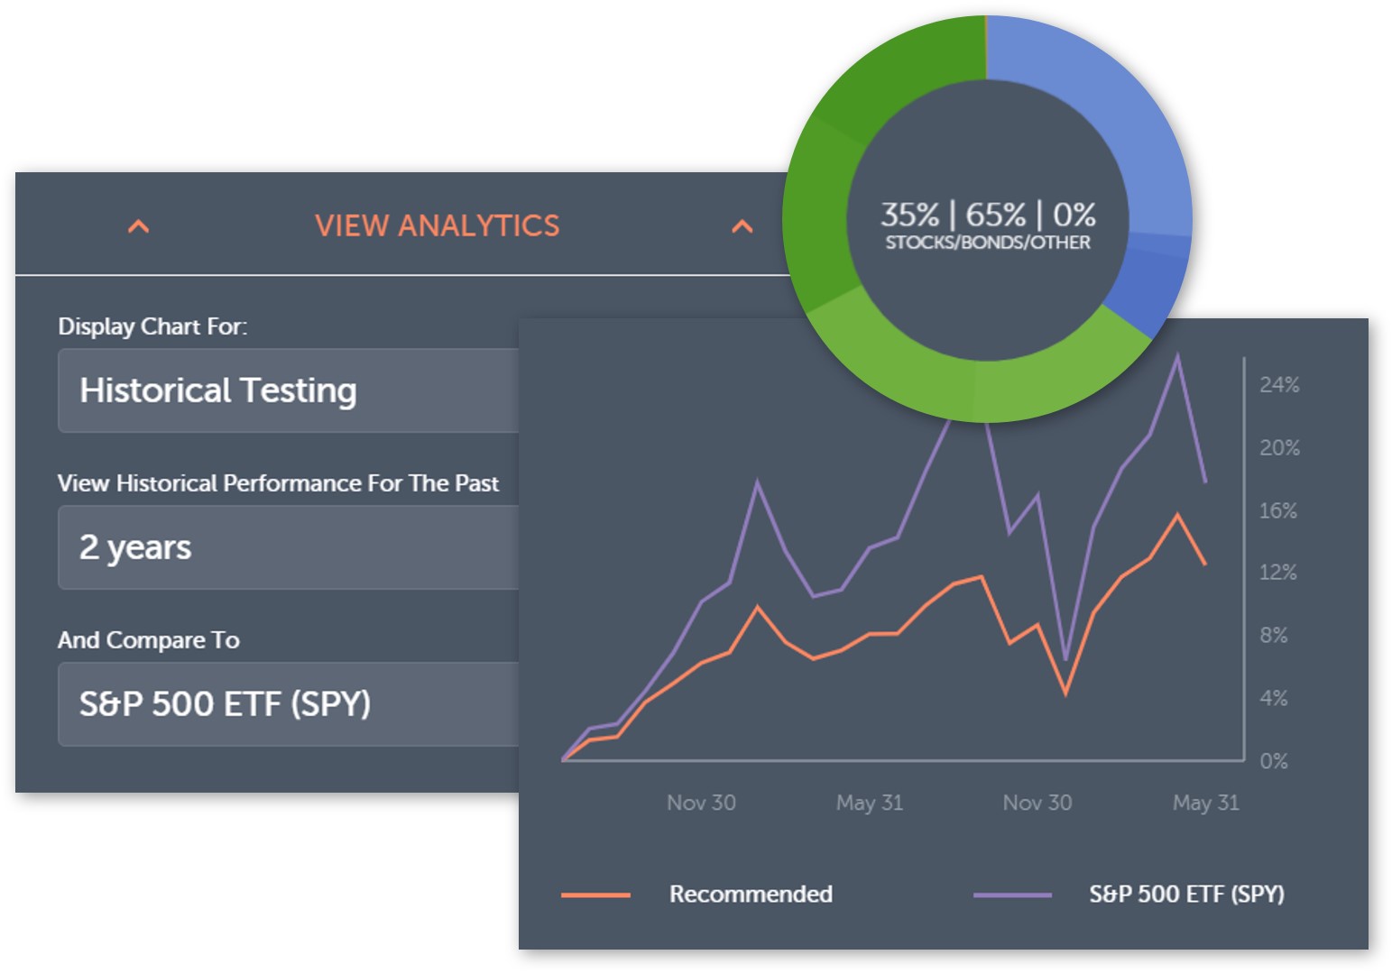Open the S&P 500 ETF (SPY) comparison dropdown
The width and height of the screenshot is (1392, 973).
pos(289,704)
